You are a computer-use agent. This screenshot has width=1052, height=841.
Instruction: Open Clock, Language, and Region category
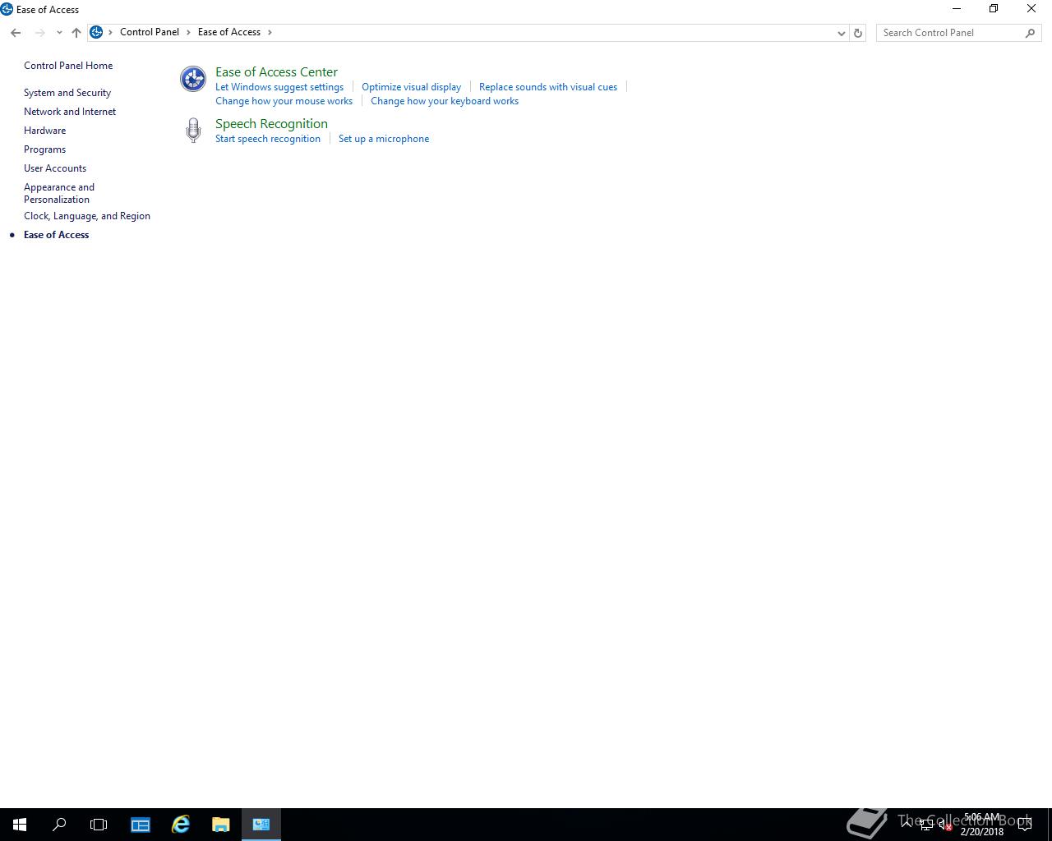[x=87, y=216]
